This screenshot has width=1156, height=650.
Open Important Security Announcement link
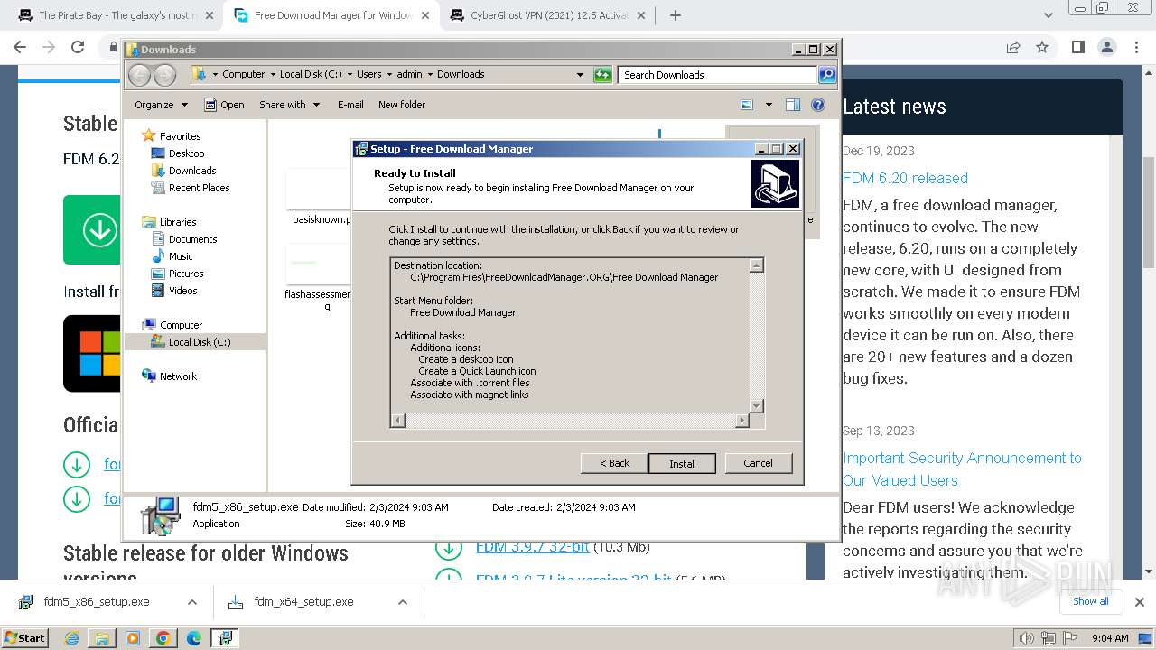[x=962, y=469]
